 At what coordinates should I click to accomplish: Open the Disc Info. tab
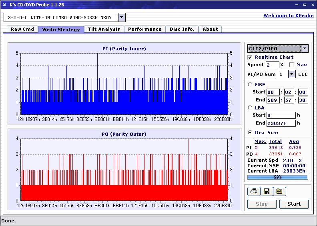[x=182, y=29]
